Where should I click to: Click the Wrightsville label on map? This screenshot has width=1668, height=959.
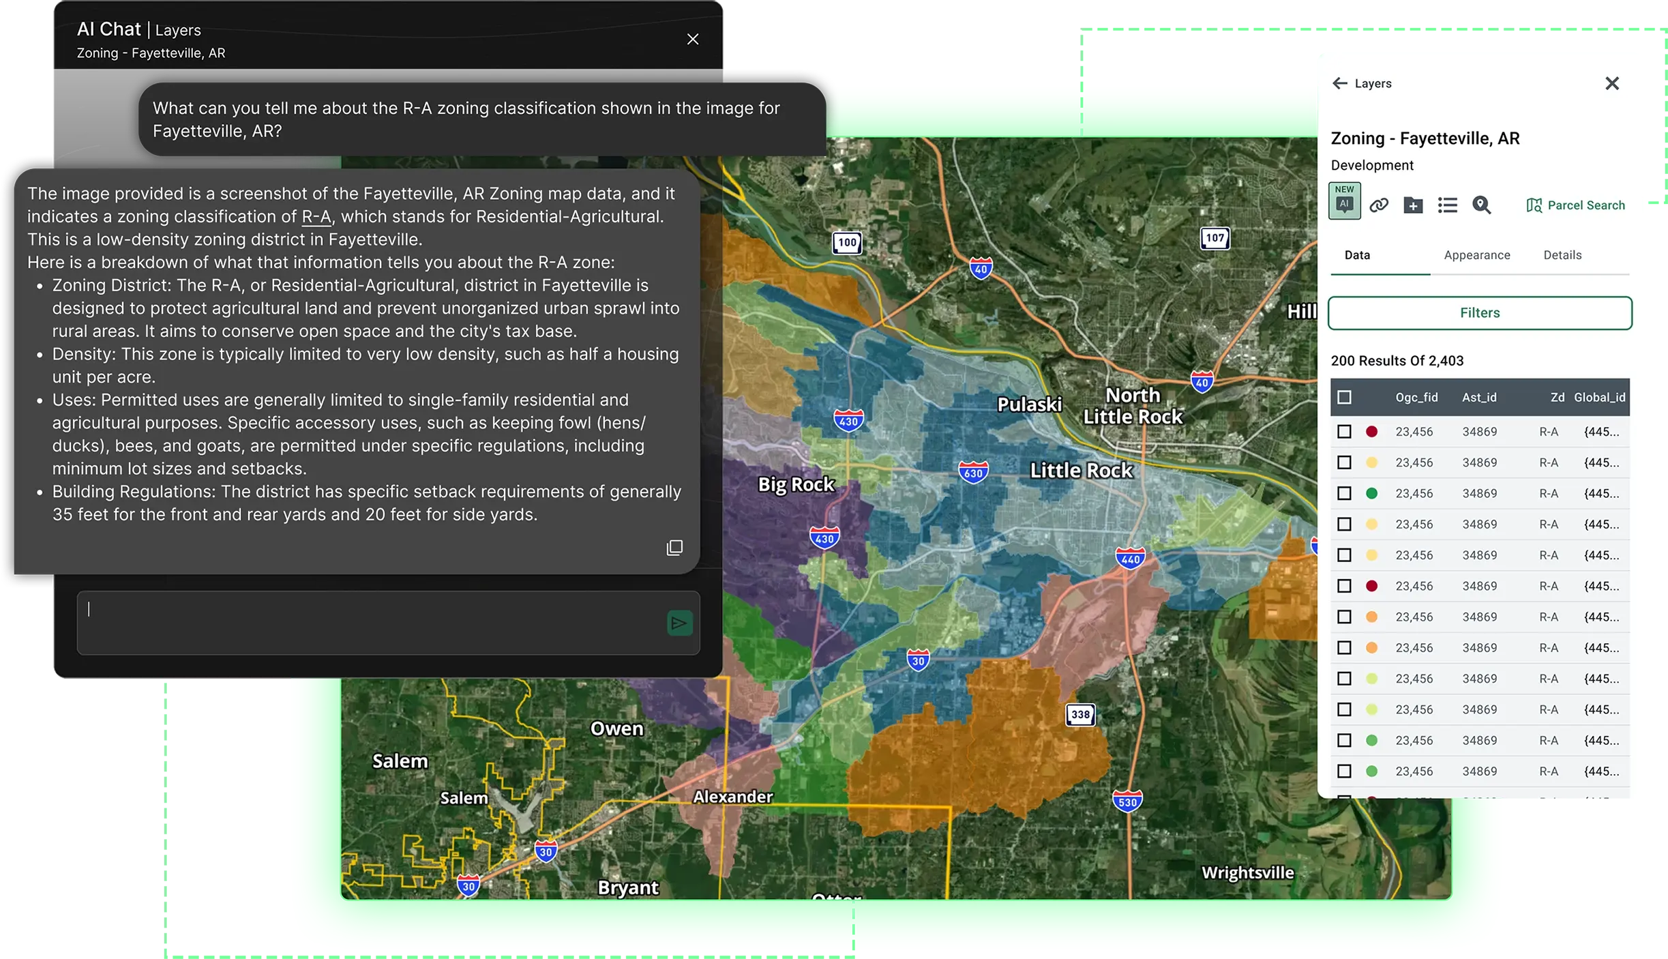pos(1247,872)
